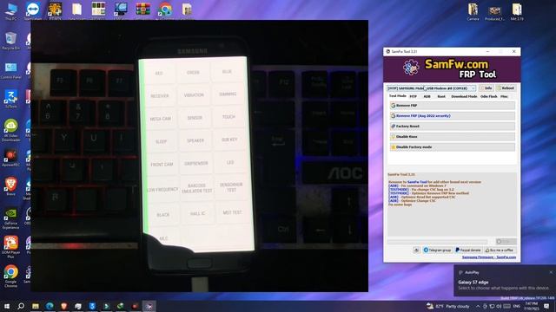The height and width of the screenshot is (312, 556).
Task: Open the WinRAR desktop icon
Action: [142, 10]
